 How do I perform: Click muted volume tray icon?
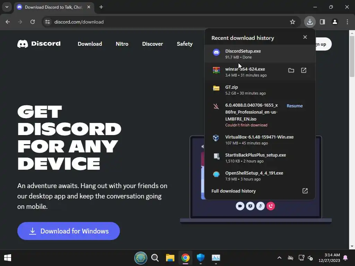[x=310, y=258]
